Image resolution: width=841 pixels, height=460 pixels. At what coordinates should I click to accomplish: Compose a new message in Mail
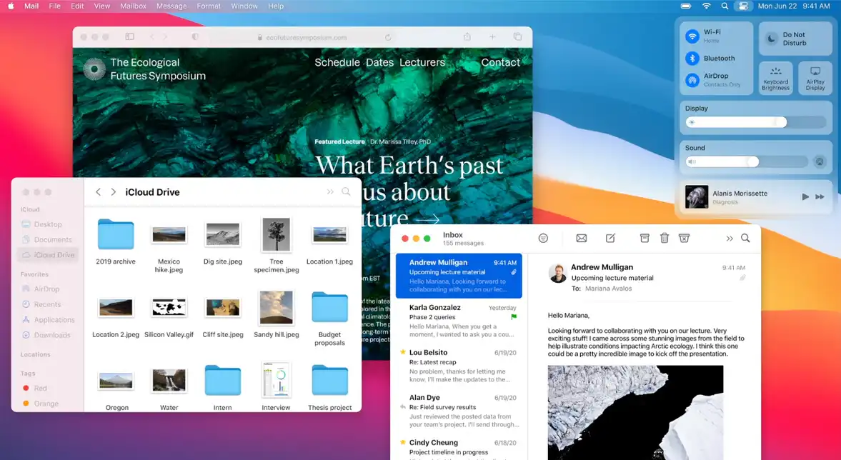click(610, 238)
